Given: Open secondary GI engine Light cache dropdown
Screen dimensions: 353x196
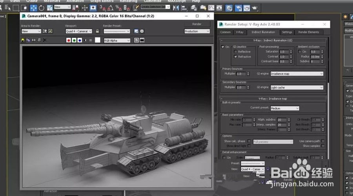Looking at the screenshot, I should tap(297, 87).
